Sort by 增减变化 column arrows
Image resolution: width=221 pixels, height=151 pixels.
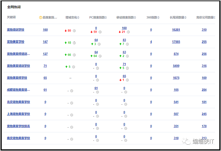click(78, 18)
